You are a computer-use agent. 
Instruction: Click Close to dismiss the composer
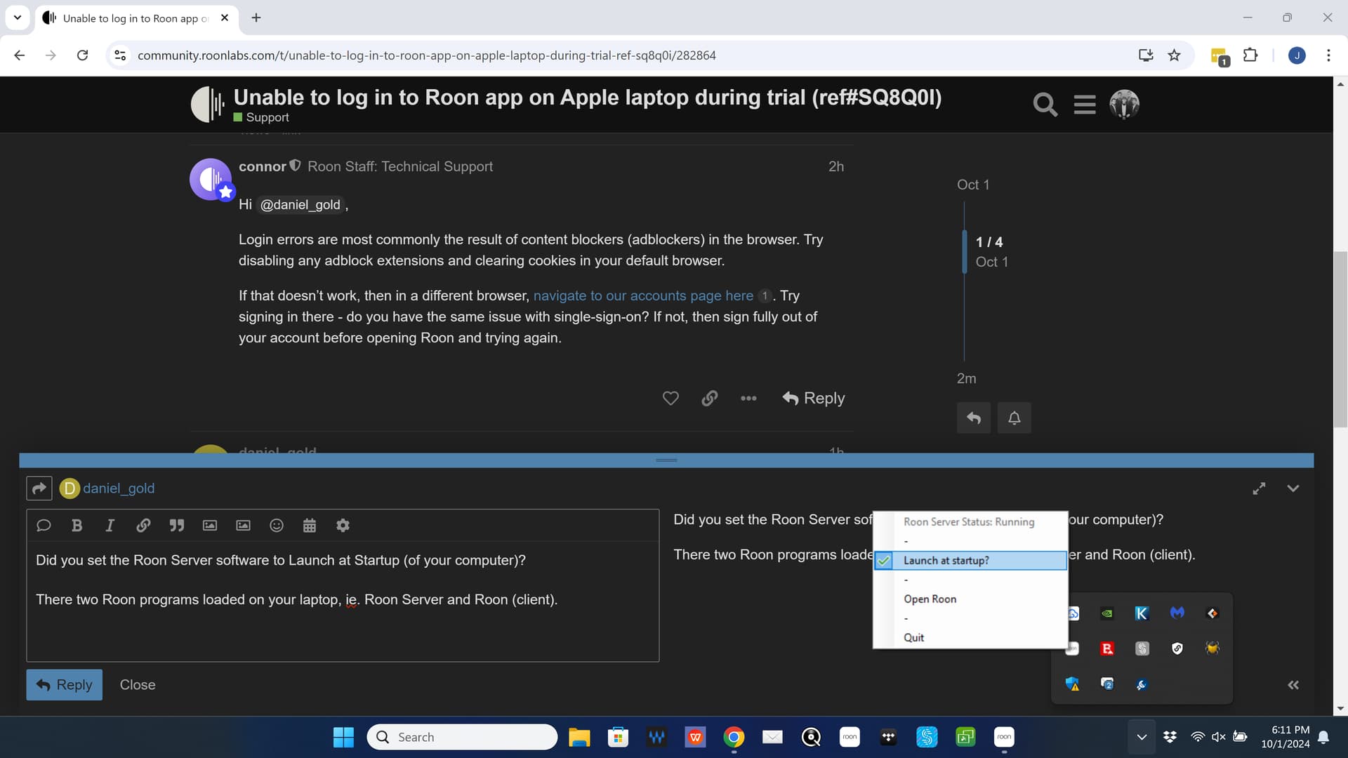point(138,684)
